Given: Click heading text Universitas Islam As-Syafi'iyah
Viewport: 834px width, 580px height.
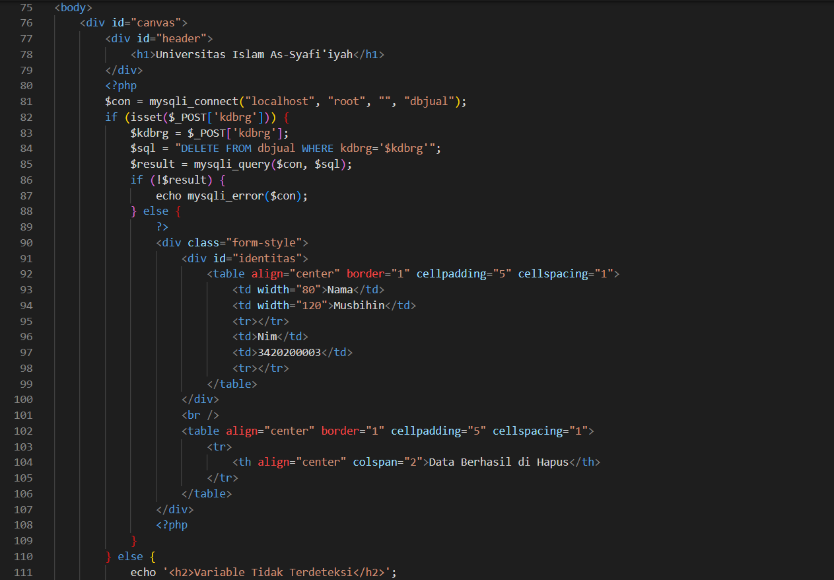Looking at the screenshot, I should click(x=254, y=54).
